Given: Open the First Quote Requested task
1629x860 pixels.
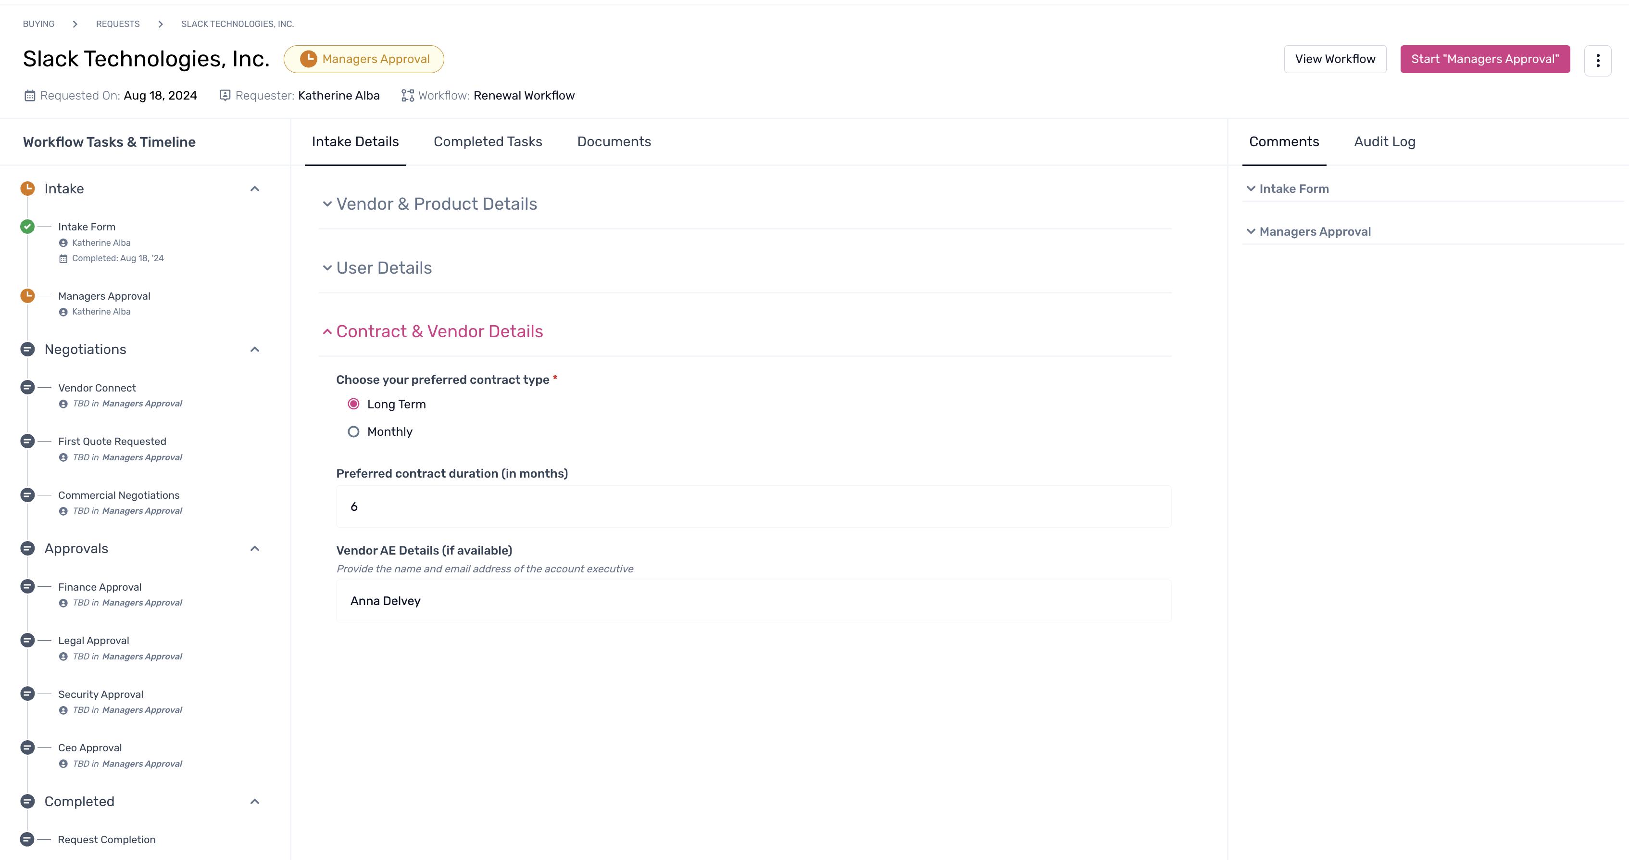Looking at the screenshot, I should tap(112, 442).
